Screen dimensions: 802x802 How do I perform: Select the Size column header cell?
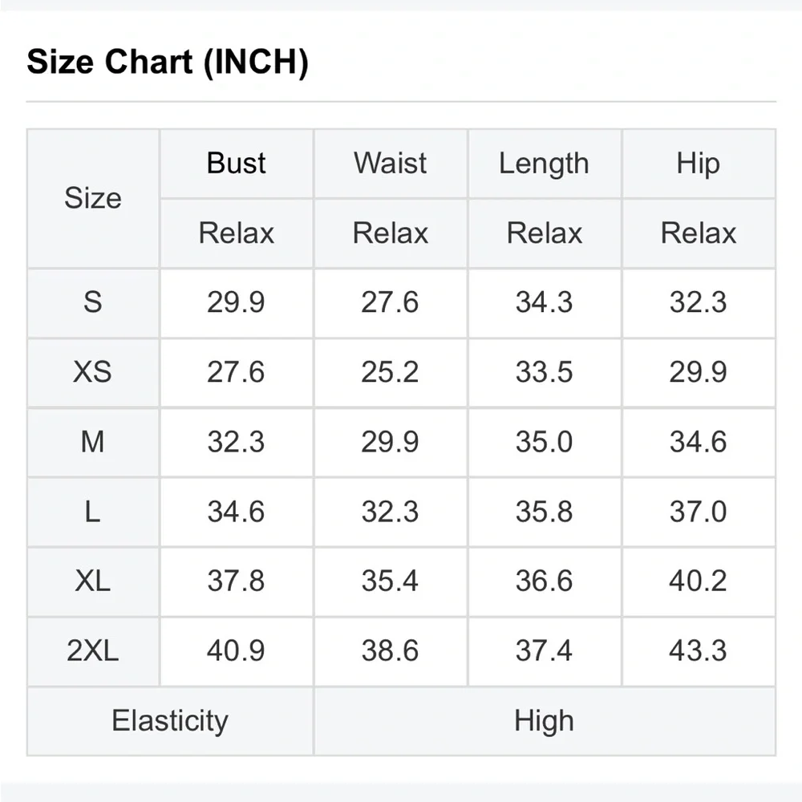click(93, 198)
